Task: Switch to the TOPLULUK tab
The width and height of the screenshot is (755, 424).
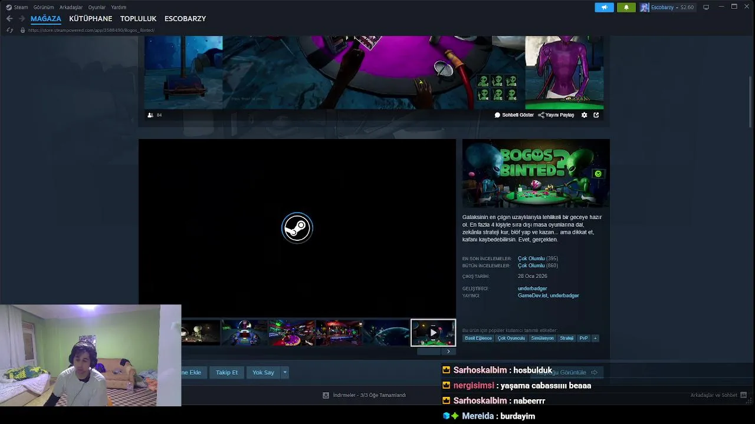Action: (x=138, y=19)
